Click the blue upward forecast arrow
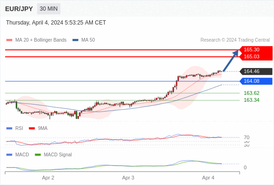The width and height of the screenshot is (274, 185). (x=231, y=61)
